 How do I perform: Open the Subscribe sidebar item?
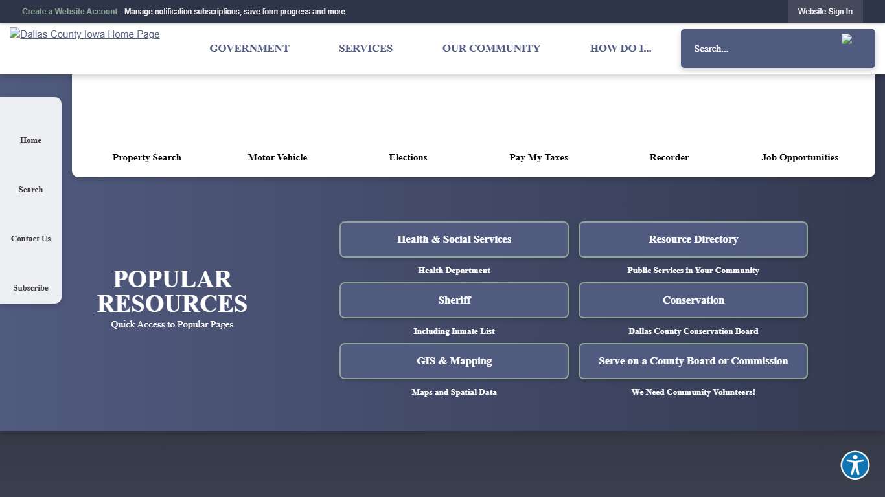tap(30, 288)
